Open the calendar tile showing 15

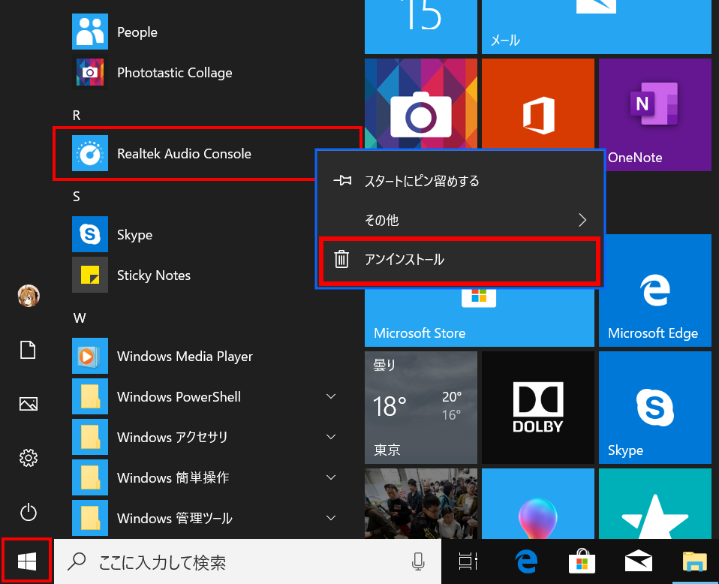click(421, 27)
